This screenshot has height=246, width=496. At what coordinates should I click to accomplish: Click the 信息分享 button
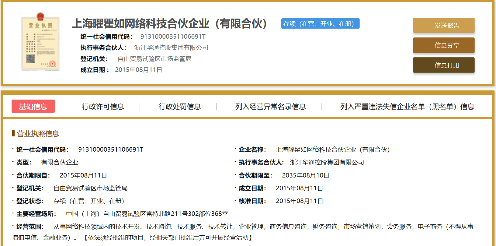[443, 45]
